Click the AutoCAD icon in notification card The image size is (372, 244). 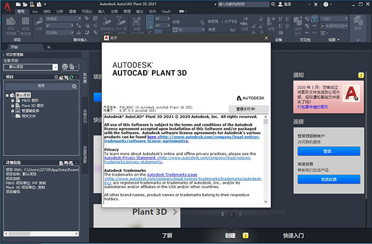tap(352, 94)
